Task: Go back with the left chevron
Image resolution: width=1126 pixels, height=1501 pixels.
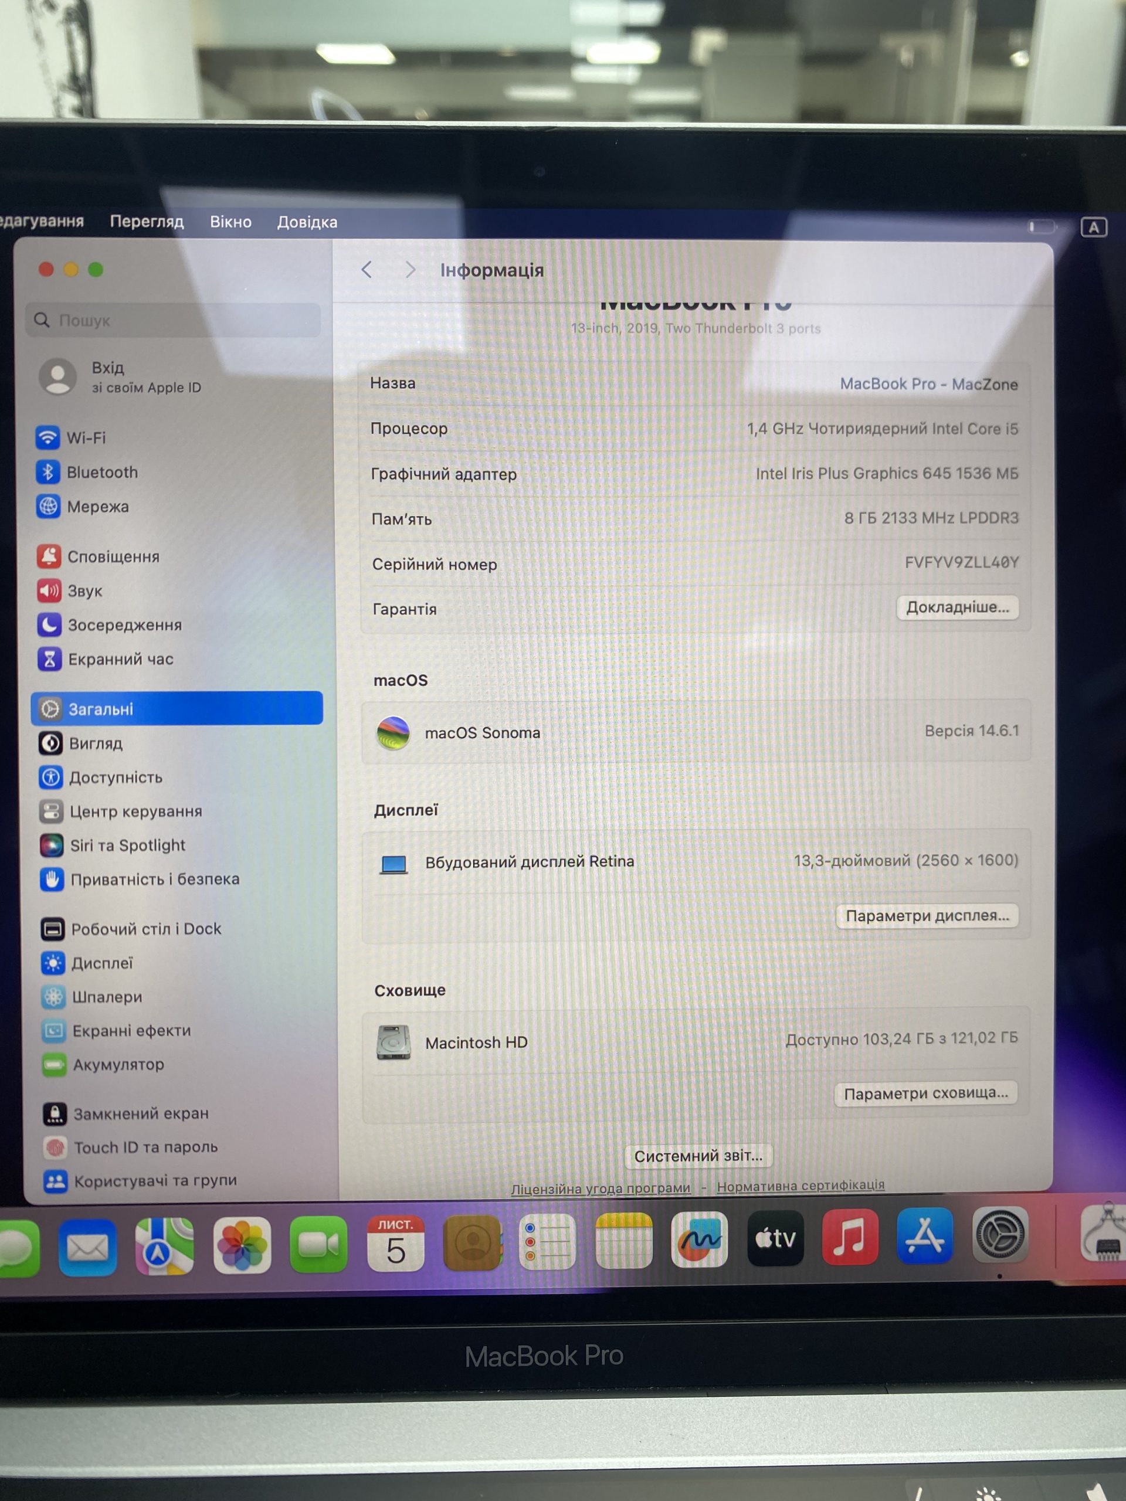Action: click(x=367, y=270)
